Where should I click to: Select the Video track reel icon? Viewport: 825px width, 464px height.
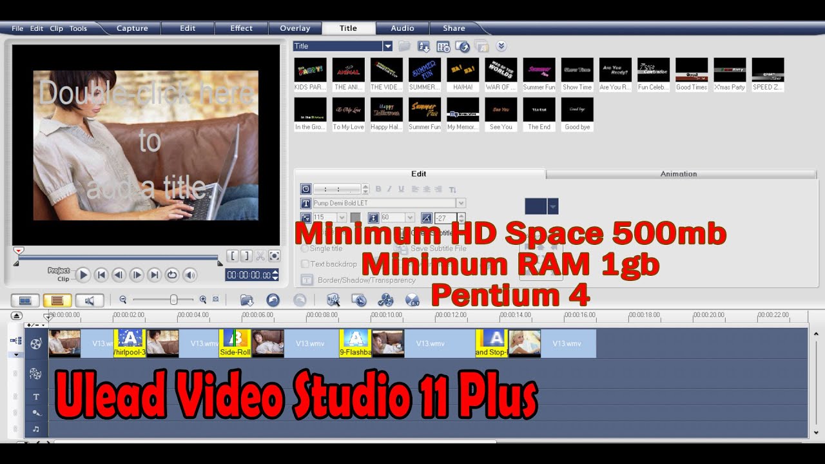(x=36, y=343)
